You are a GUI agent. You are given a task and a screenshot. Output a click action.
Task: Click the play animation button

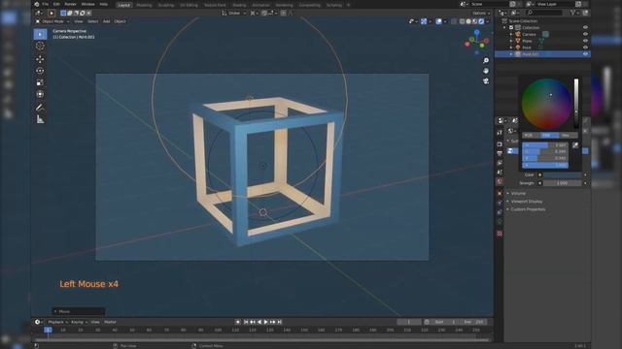pyautogui.click(x=266, y=322)
